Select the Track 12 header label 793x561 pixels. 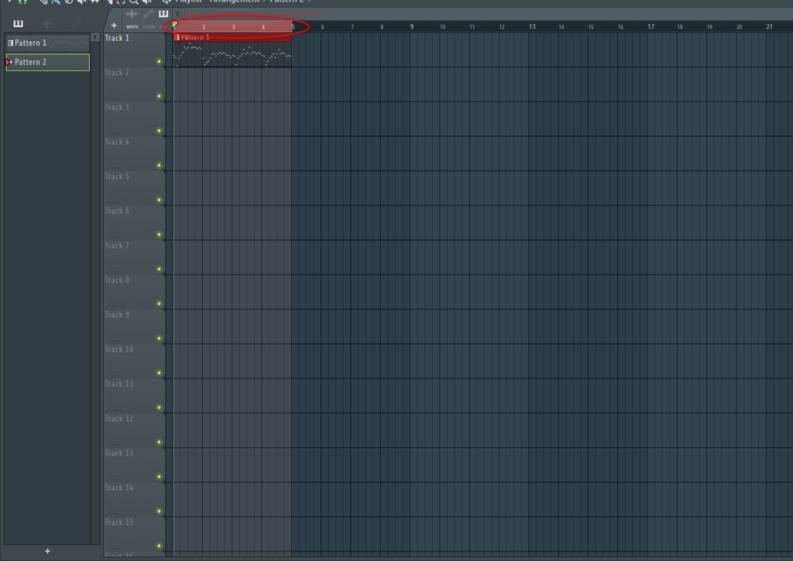(118, 419)
